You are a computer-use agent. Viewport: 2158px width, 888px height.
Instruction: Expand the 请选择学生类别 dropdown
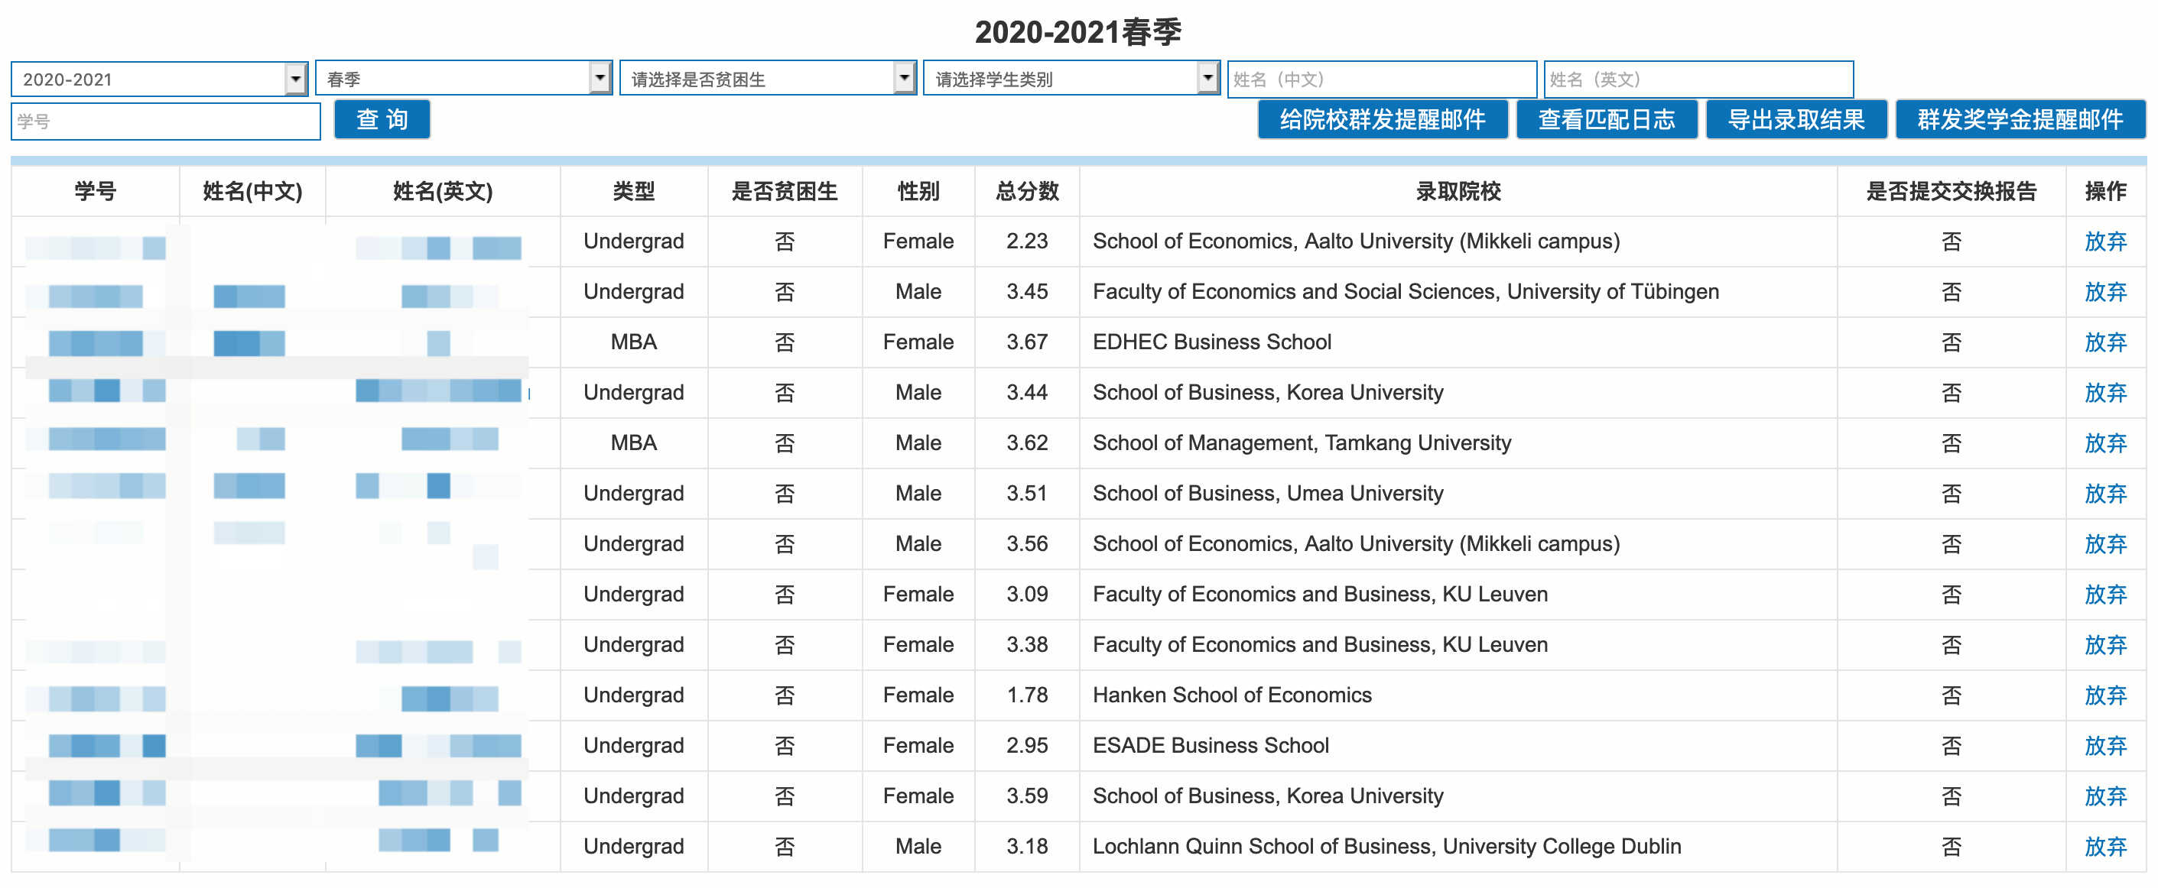tap(1071, 79)
